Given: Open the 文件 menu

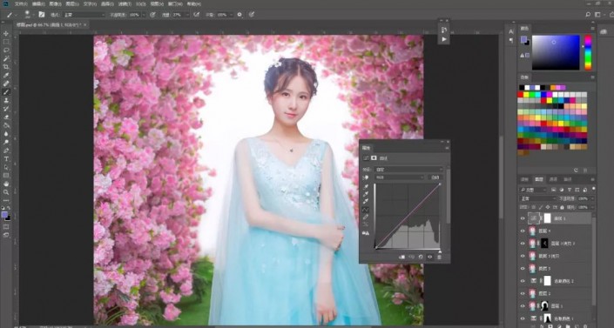Looking at the screenshot, I should click(21, 3).
